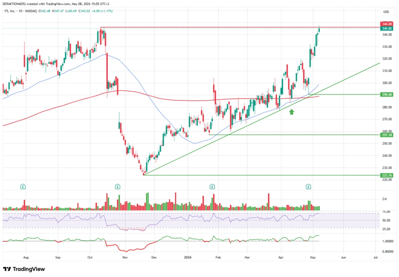This screenshot has height=277, width=399.
Task: Click the +4.00 (+1.17%) change value
Action: tap(102, 11)
